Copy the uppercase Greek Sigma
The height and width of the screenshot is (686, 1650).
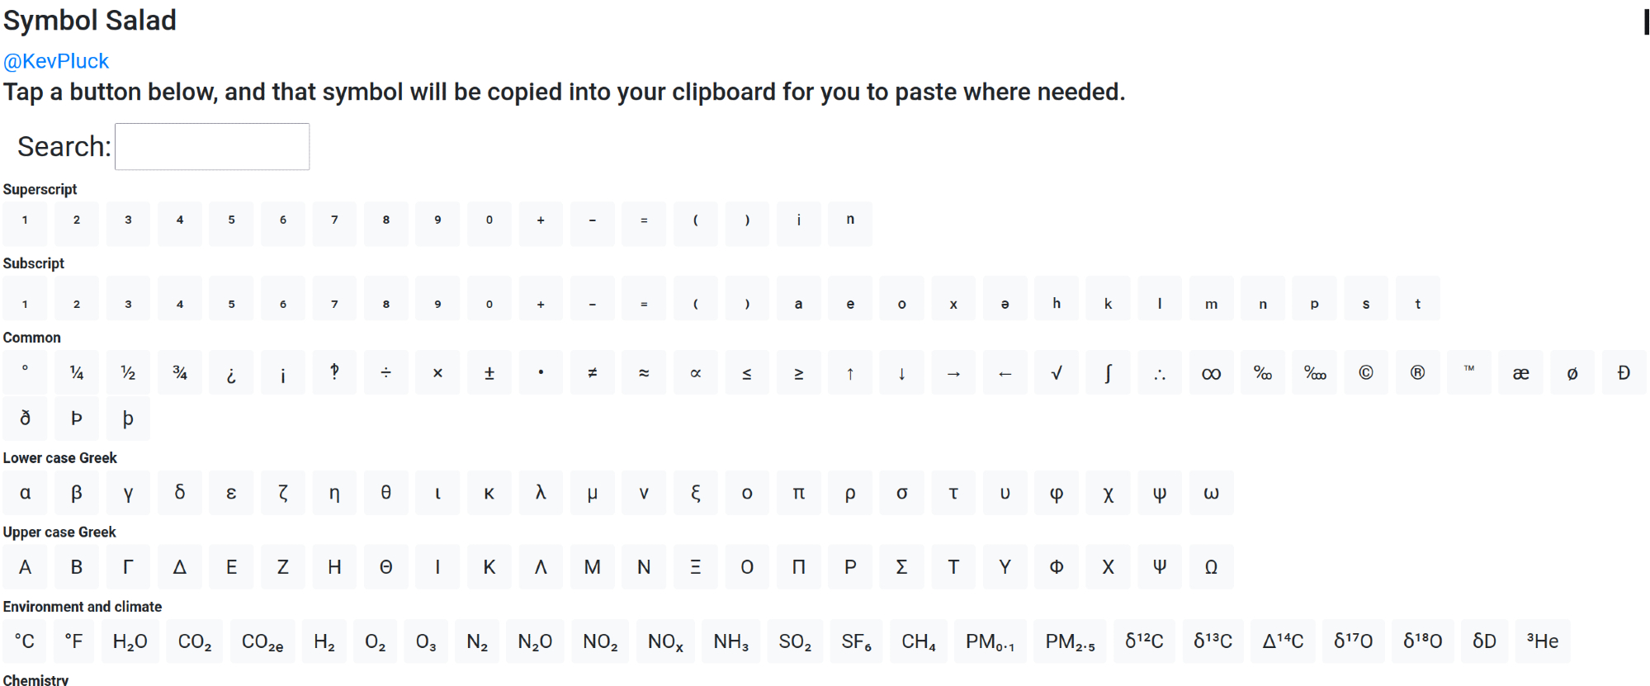point(901,567)
